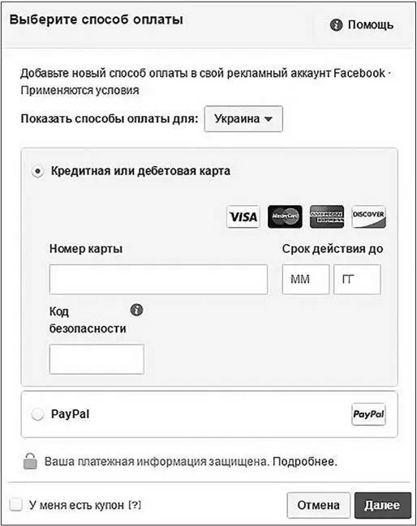Select the PayPal radio button
417x526 pixels.
pyautogui.click(x=37, y=414)
